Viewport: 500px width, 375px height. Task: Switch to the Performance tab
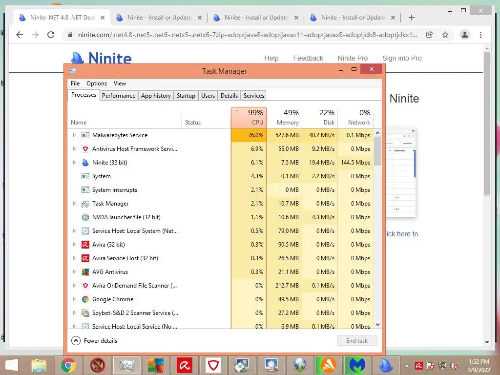coord(119,96)
